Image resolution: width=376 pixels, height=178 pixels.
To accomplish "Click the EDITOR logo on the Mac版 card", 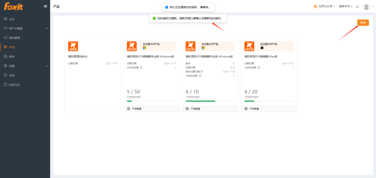I will tap(249, 46).
